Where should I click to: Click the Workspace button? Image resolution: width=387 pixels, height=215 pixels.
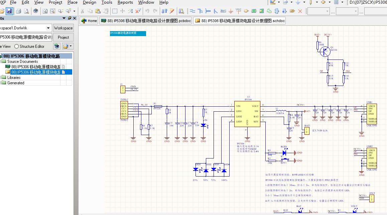point(63,28)
